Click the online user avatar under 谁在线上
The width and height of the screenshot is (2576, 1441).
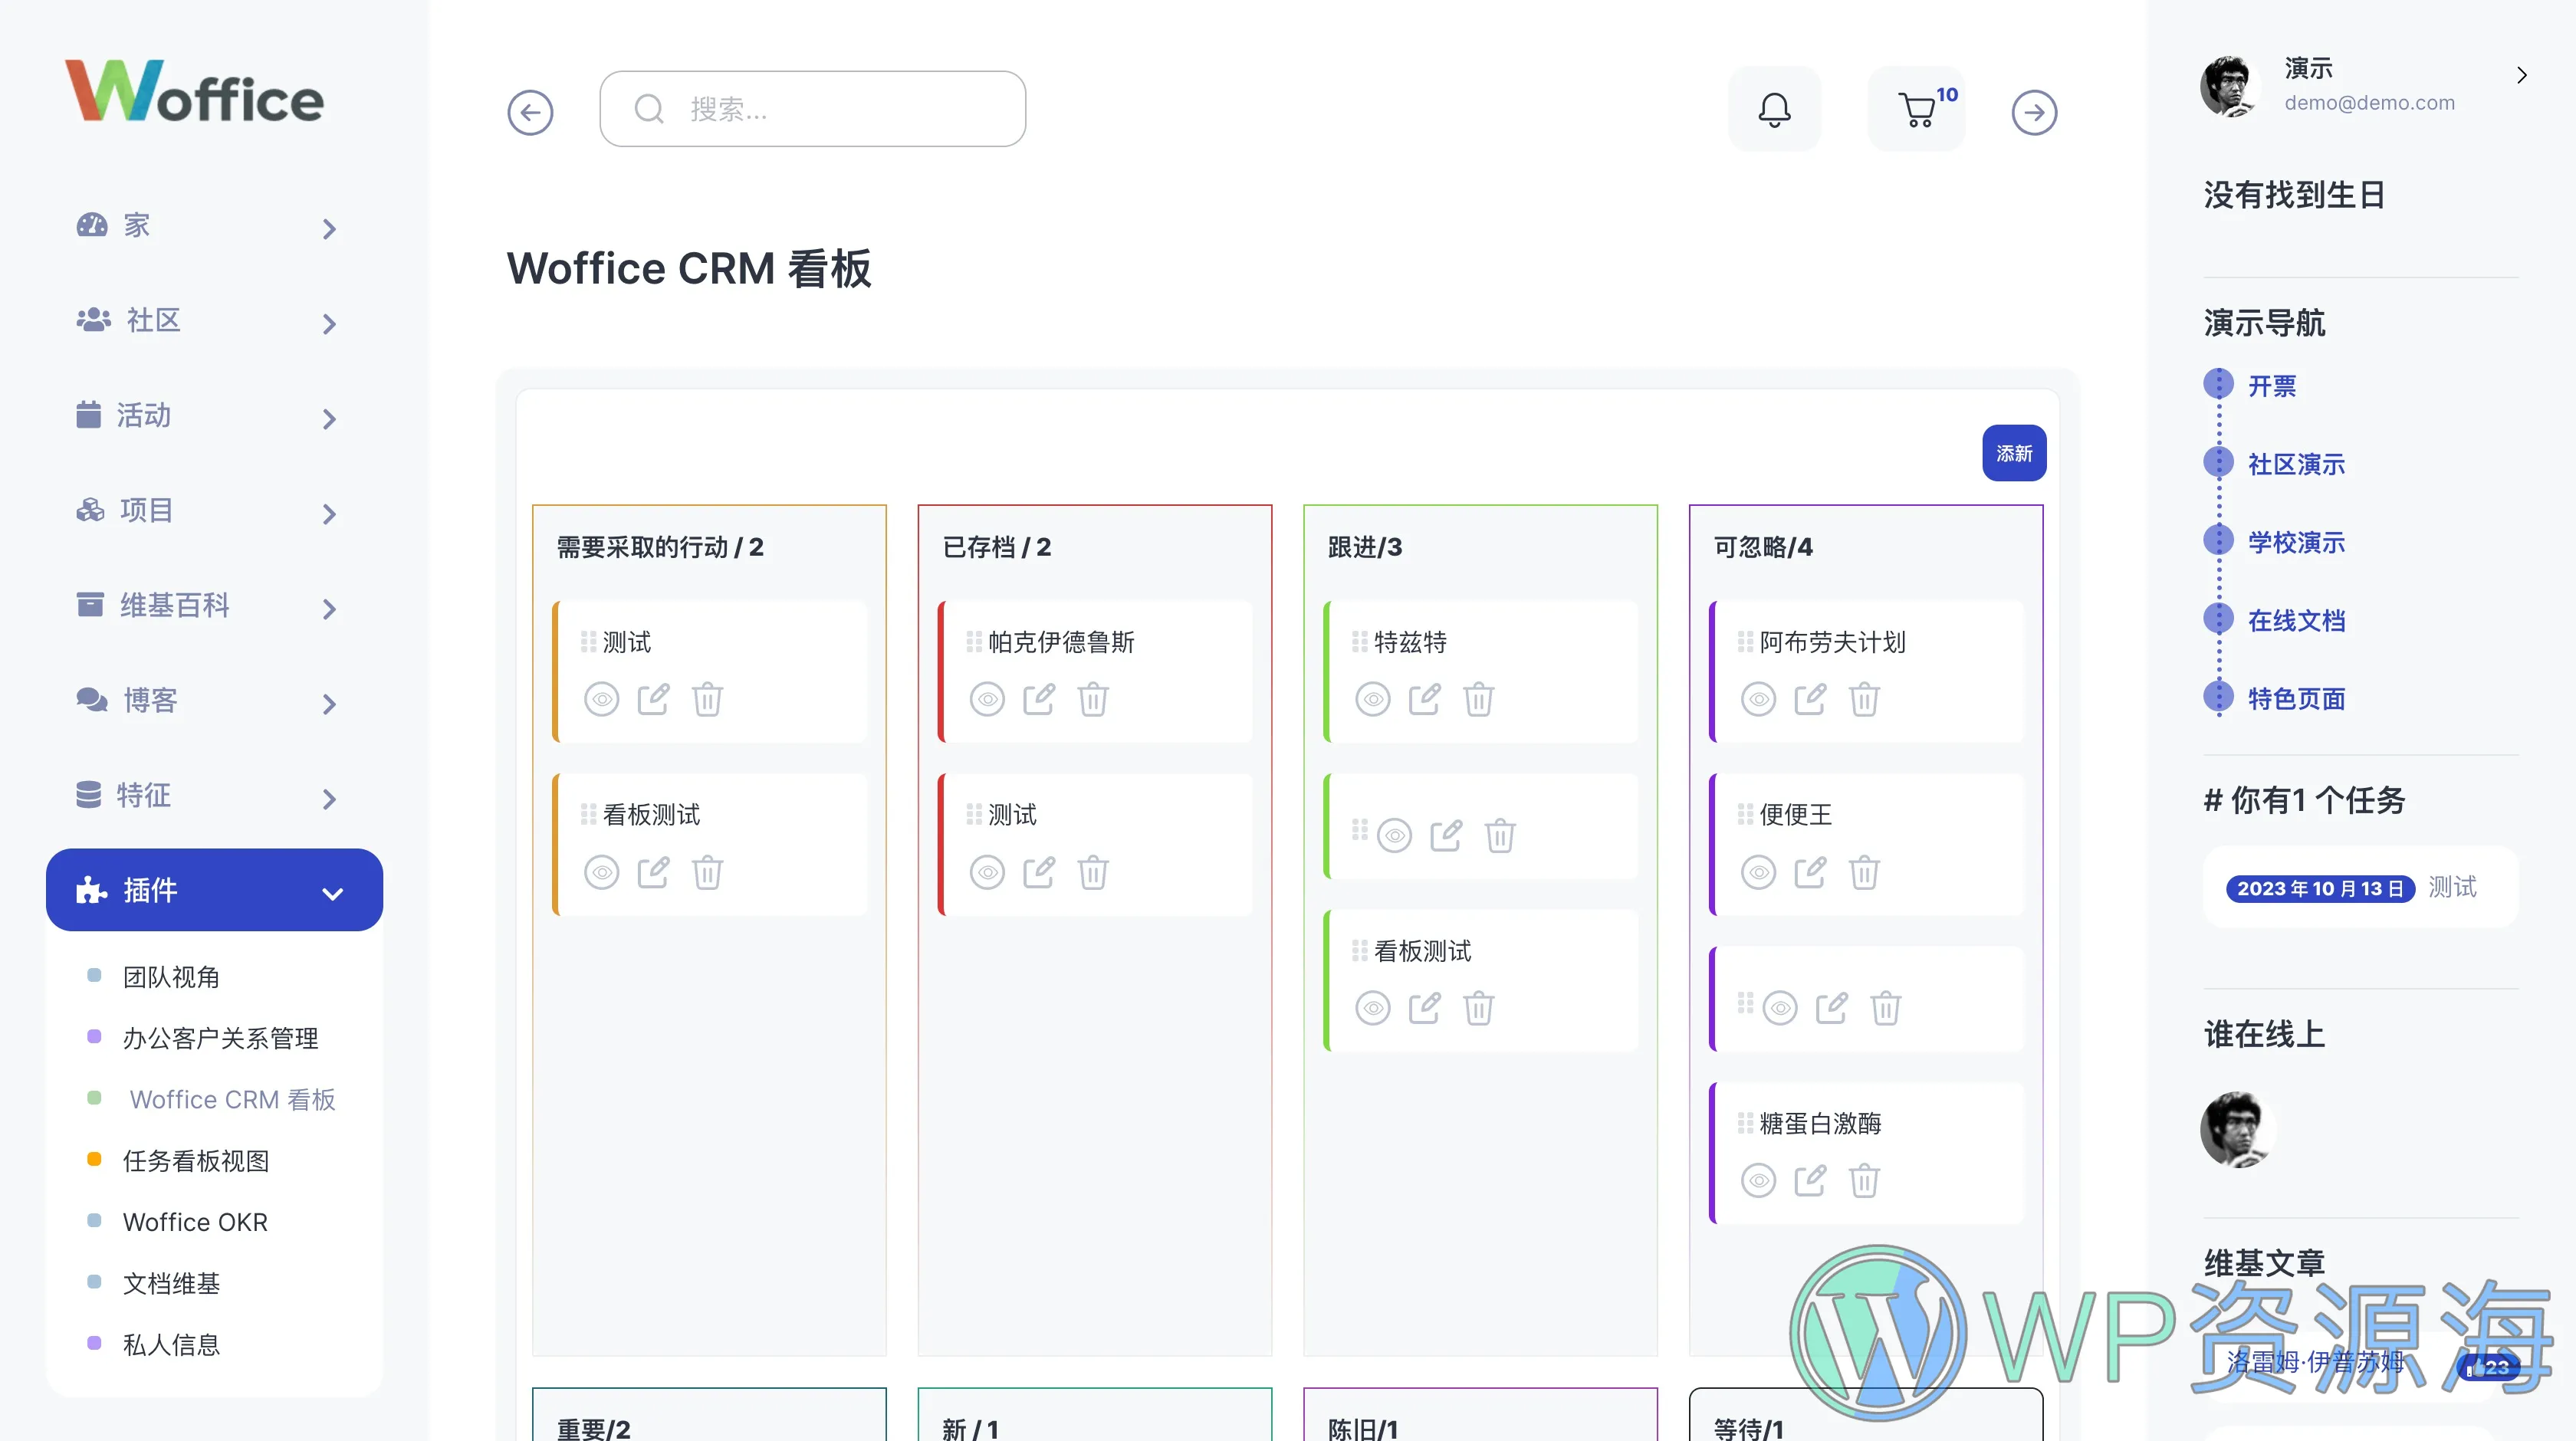click(x=2238, y=1129)
